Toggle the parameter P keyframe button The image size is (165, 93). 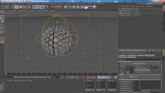pos(108,78)
